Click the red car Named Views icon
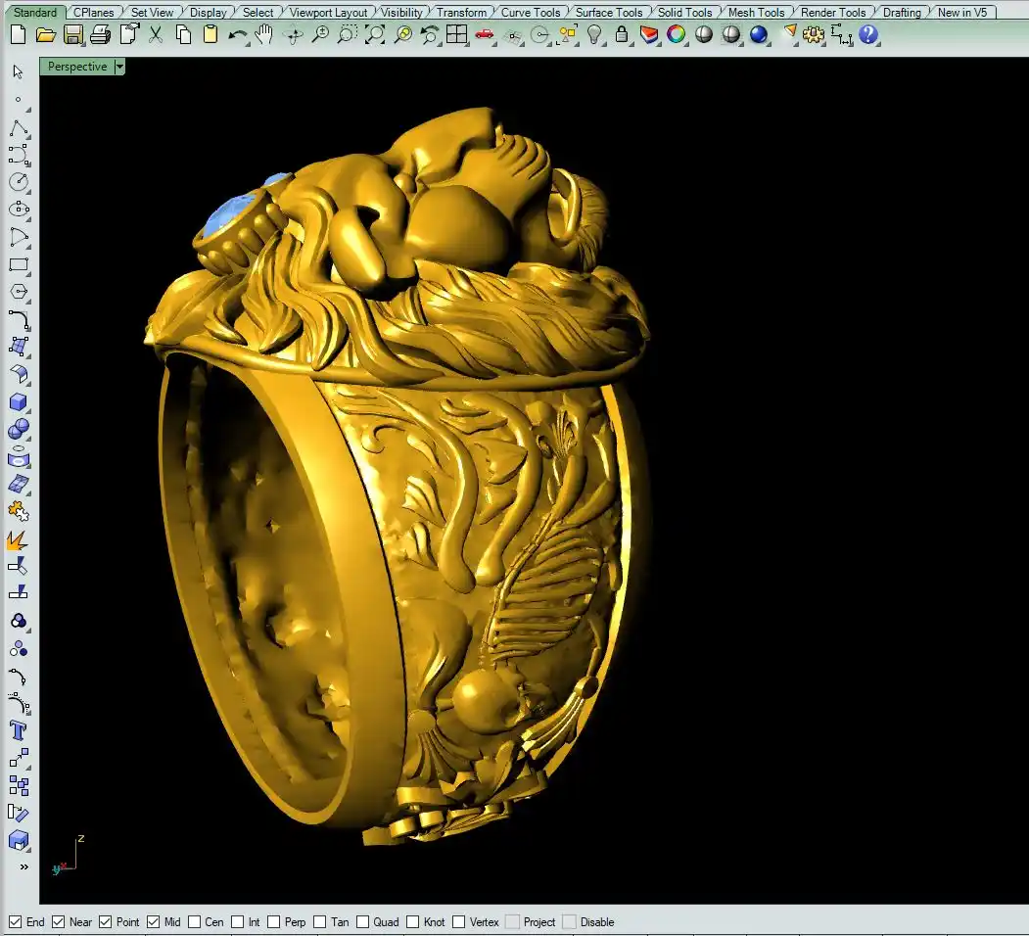This screenshot has width=1029, height=936. (484, 35)
